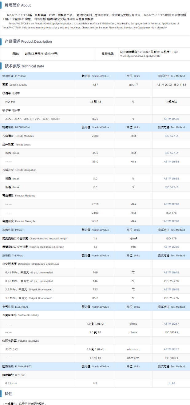Click the ASTM D570 test method link
The height and width of the screenshot is (405, 190).
[171, 119]
